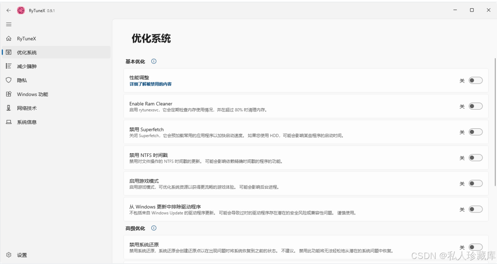Image resolution: width=497 pixels, height=264 pixels.
Task: Select 优化系统 in the sidebar
Action: pyautogui.click(x=56, y=52)
